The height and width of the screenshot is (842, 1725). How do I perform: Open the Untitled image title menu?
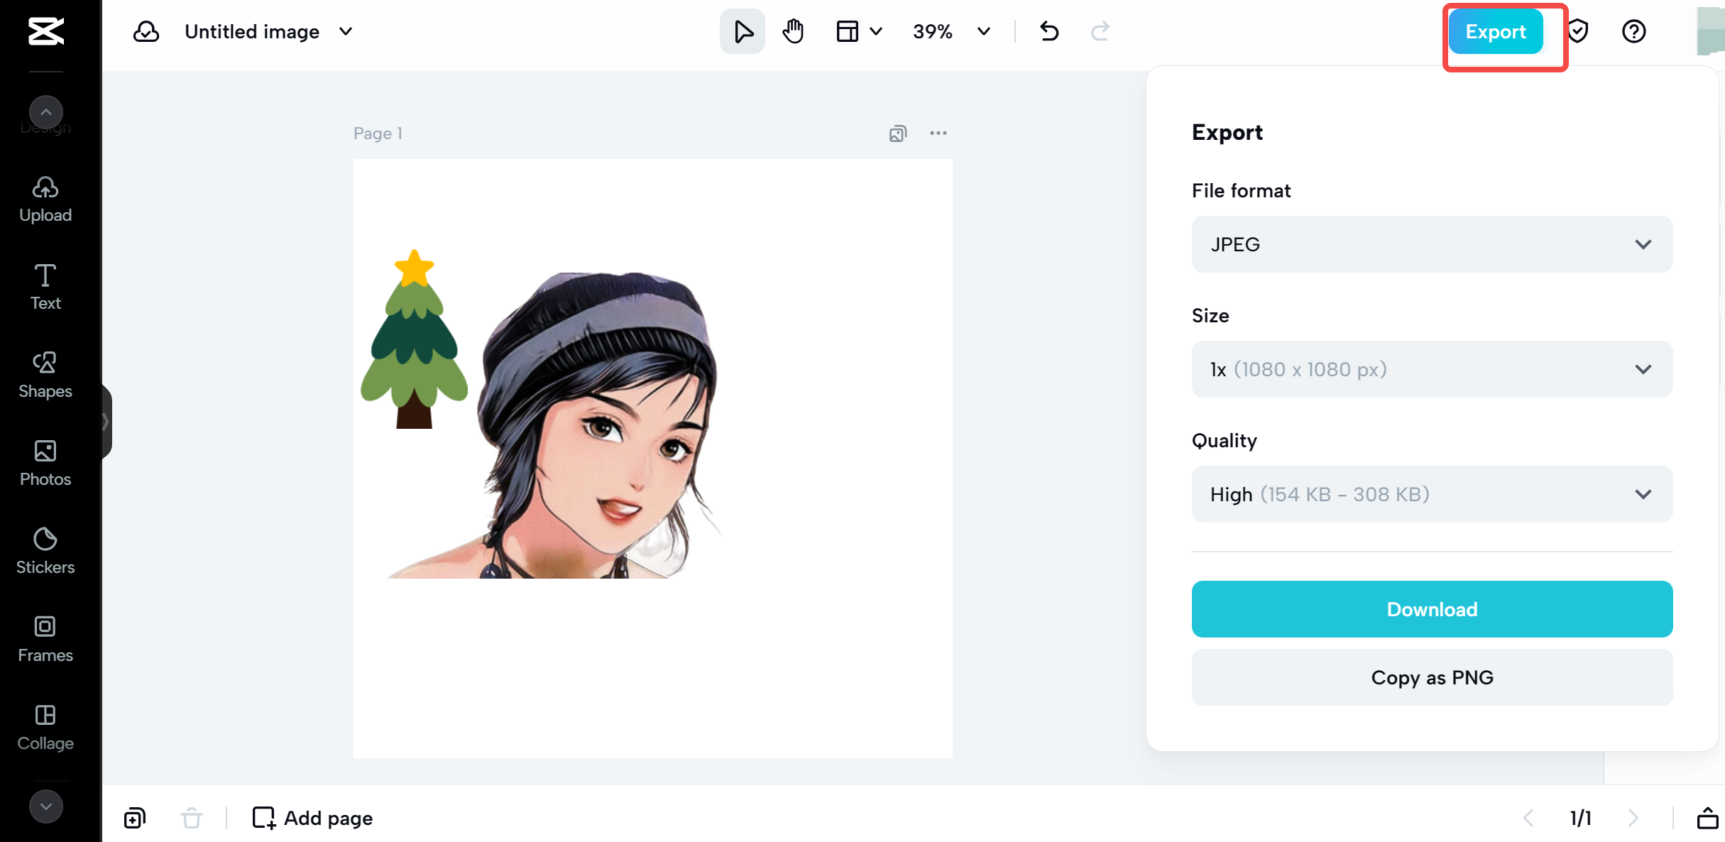(x=346, y=31)
